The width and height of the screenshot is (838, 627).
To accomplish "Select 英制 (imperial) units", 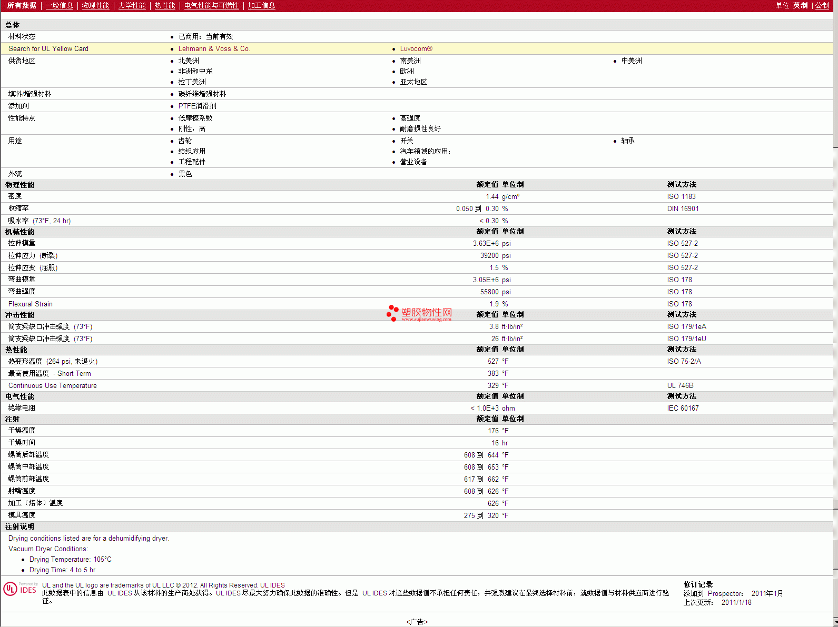I will point(800,5).
